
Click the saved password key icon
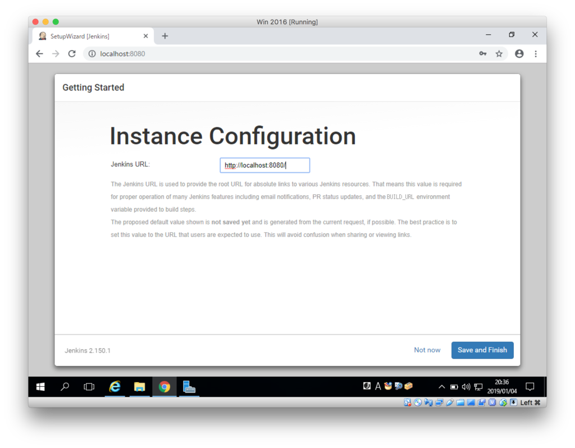coord(482,54)
